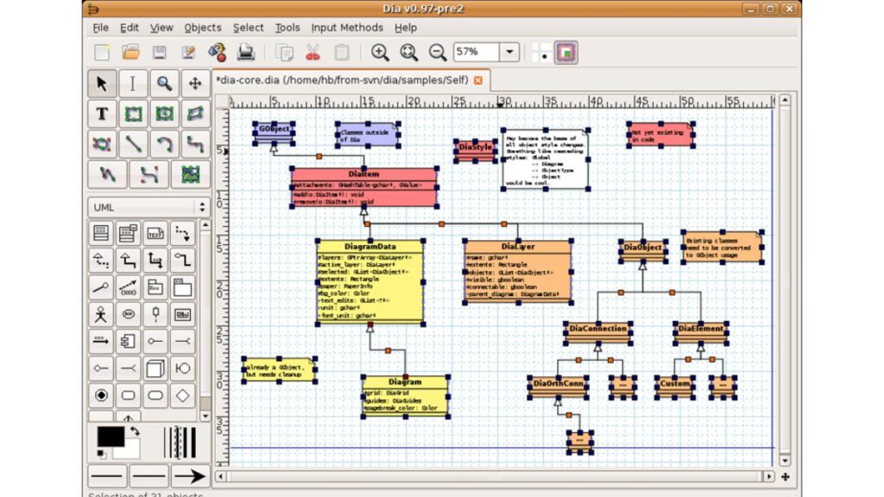Toggle object snapping button
Viewport: 884px width, 497px height.
(x=566, y=53)
